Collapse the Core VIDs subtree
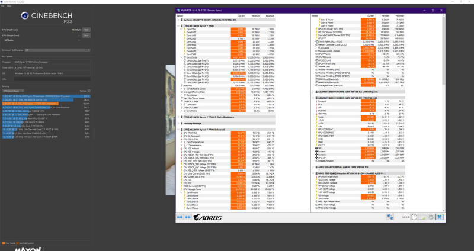The image size is (474, 251). [181, 29]
